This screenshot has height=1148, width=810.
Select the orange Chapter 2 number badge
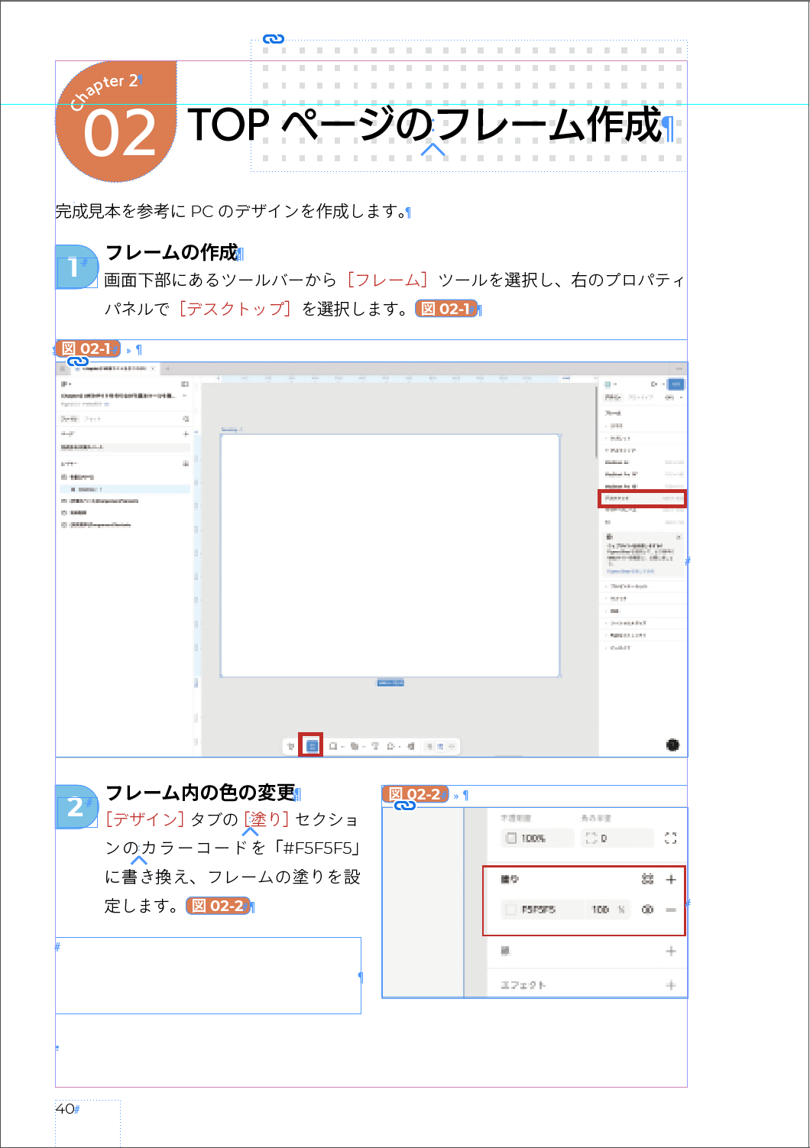[116, 121]
